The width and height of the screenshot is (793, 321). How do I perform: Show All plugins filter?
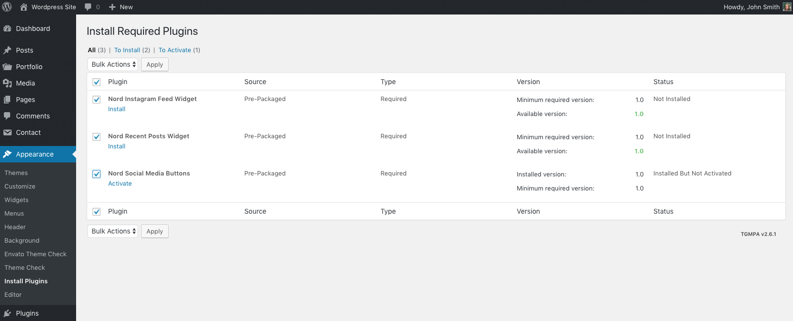(x=92, y=50)
